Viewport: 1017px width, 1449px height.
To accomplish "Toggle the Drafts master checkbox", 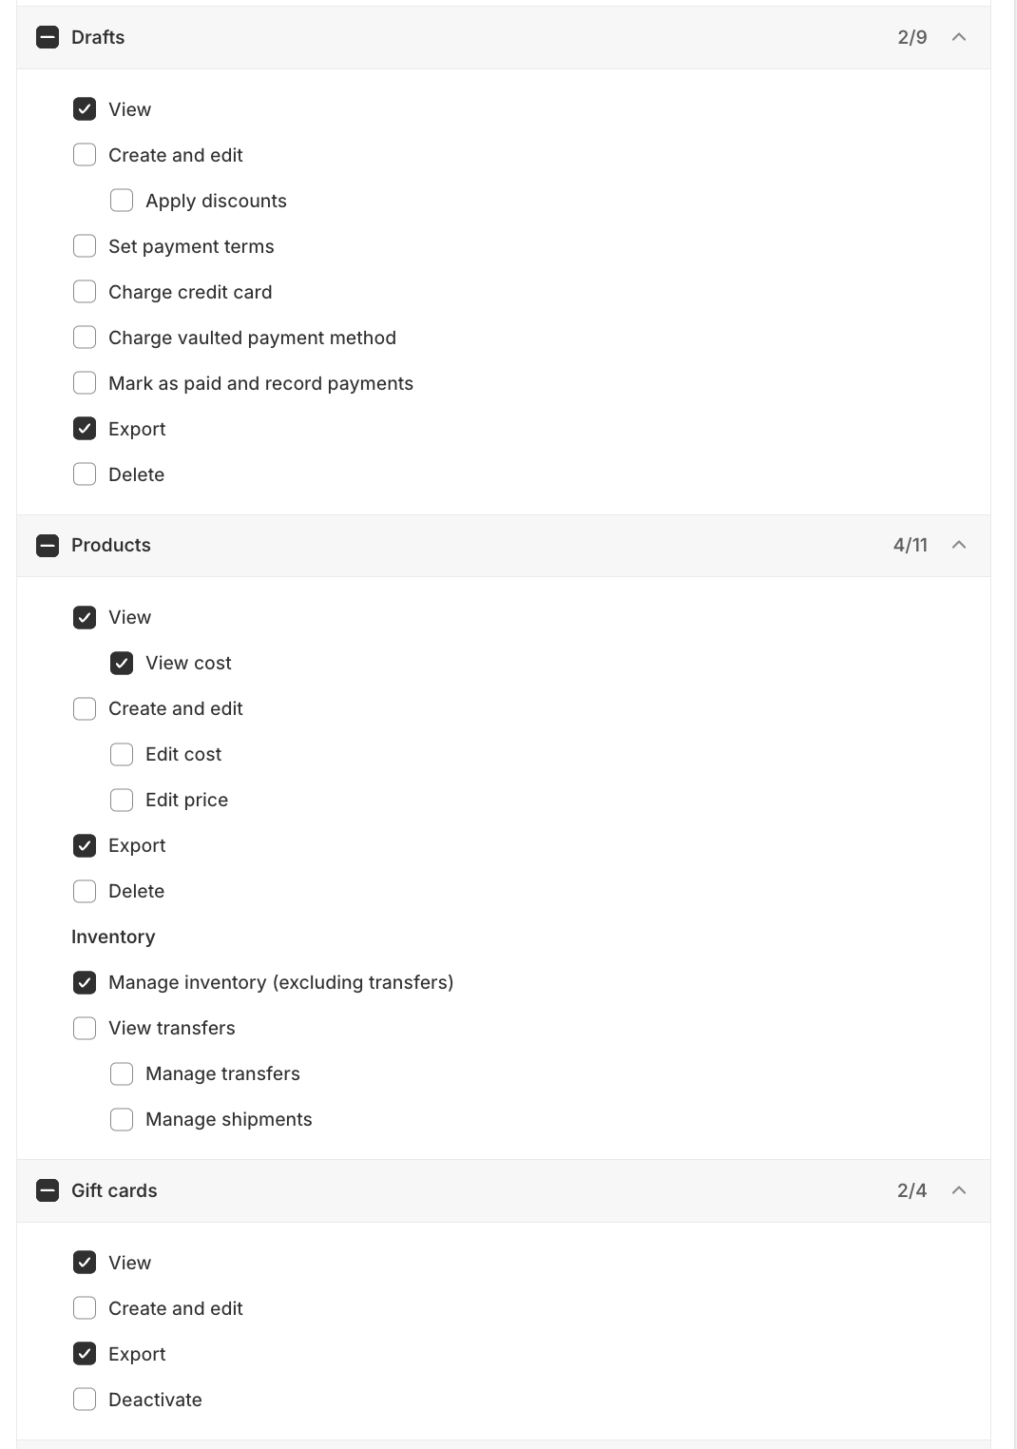I will coord(47,37).
